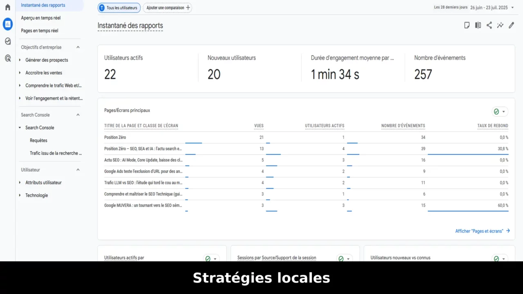Click the Google MUVERA row title
The height and width of the screenshot is (294, 523).
coord(143,205)
